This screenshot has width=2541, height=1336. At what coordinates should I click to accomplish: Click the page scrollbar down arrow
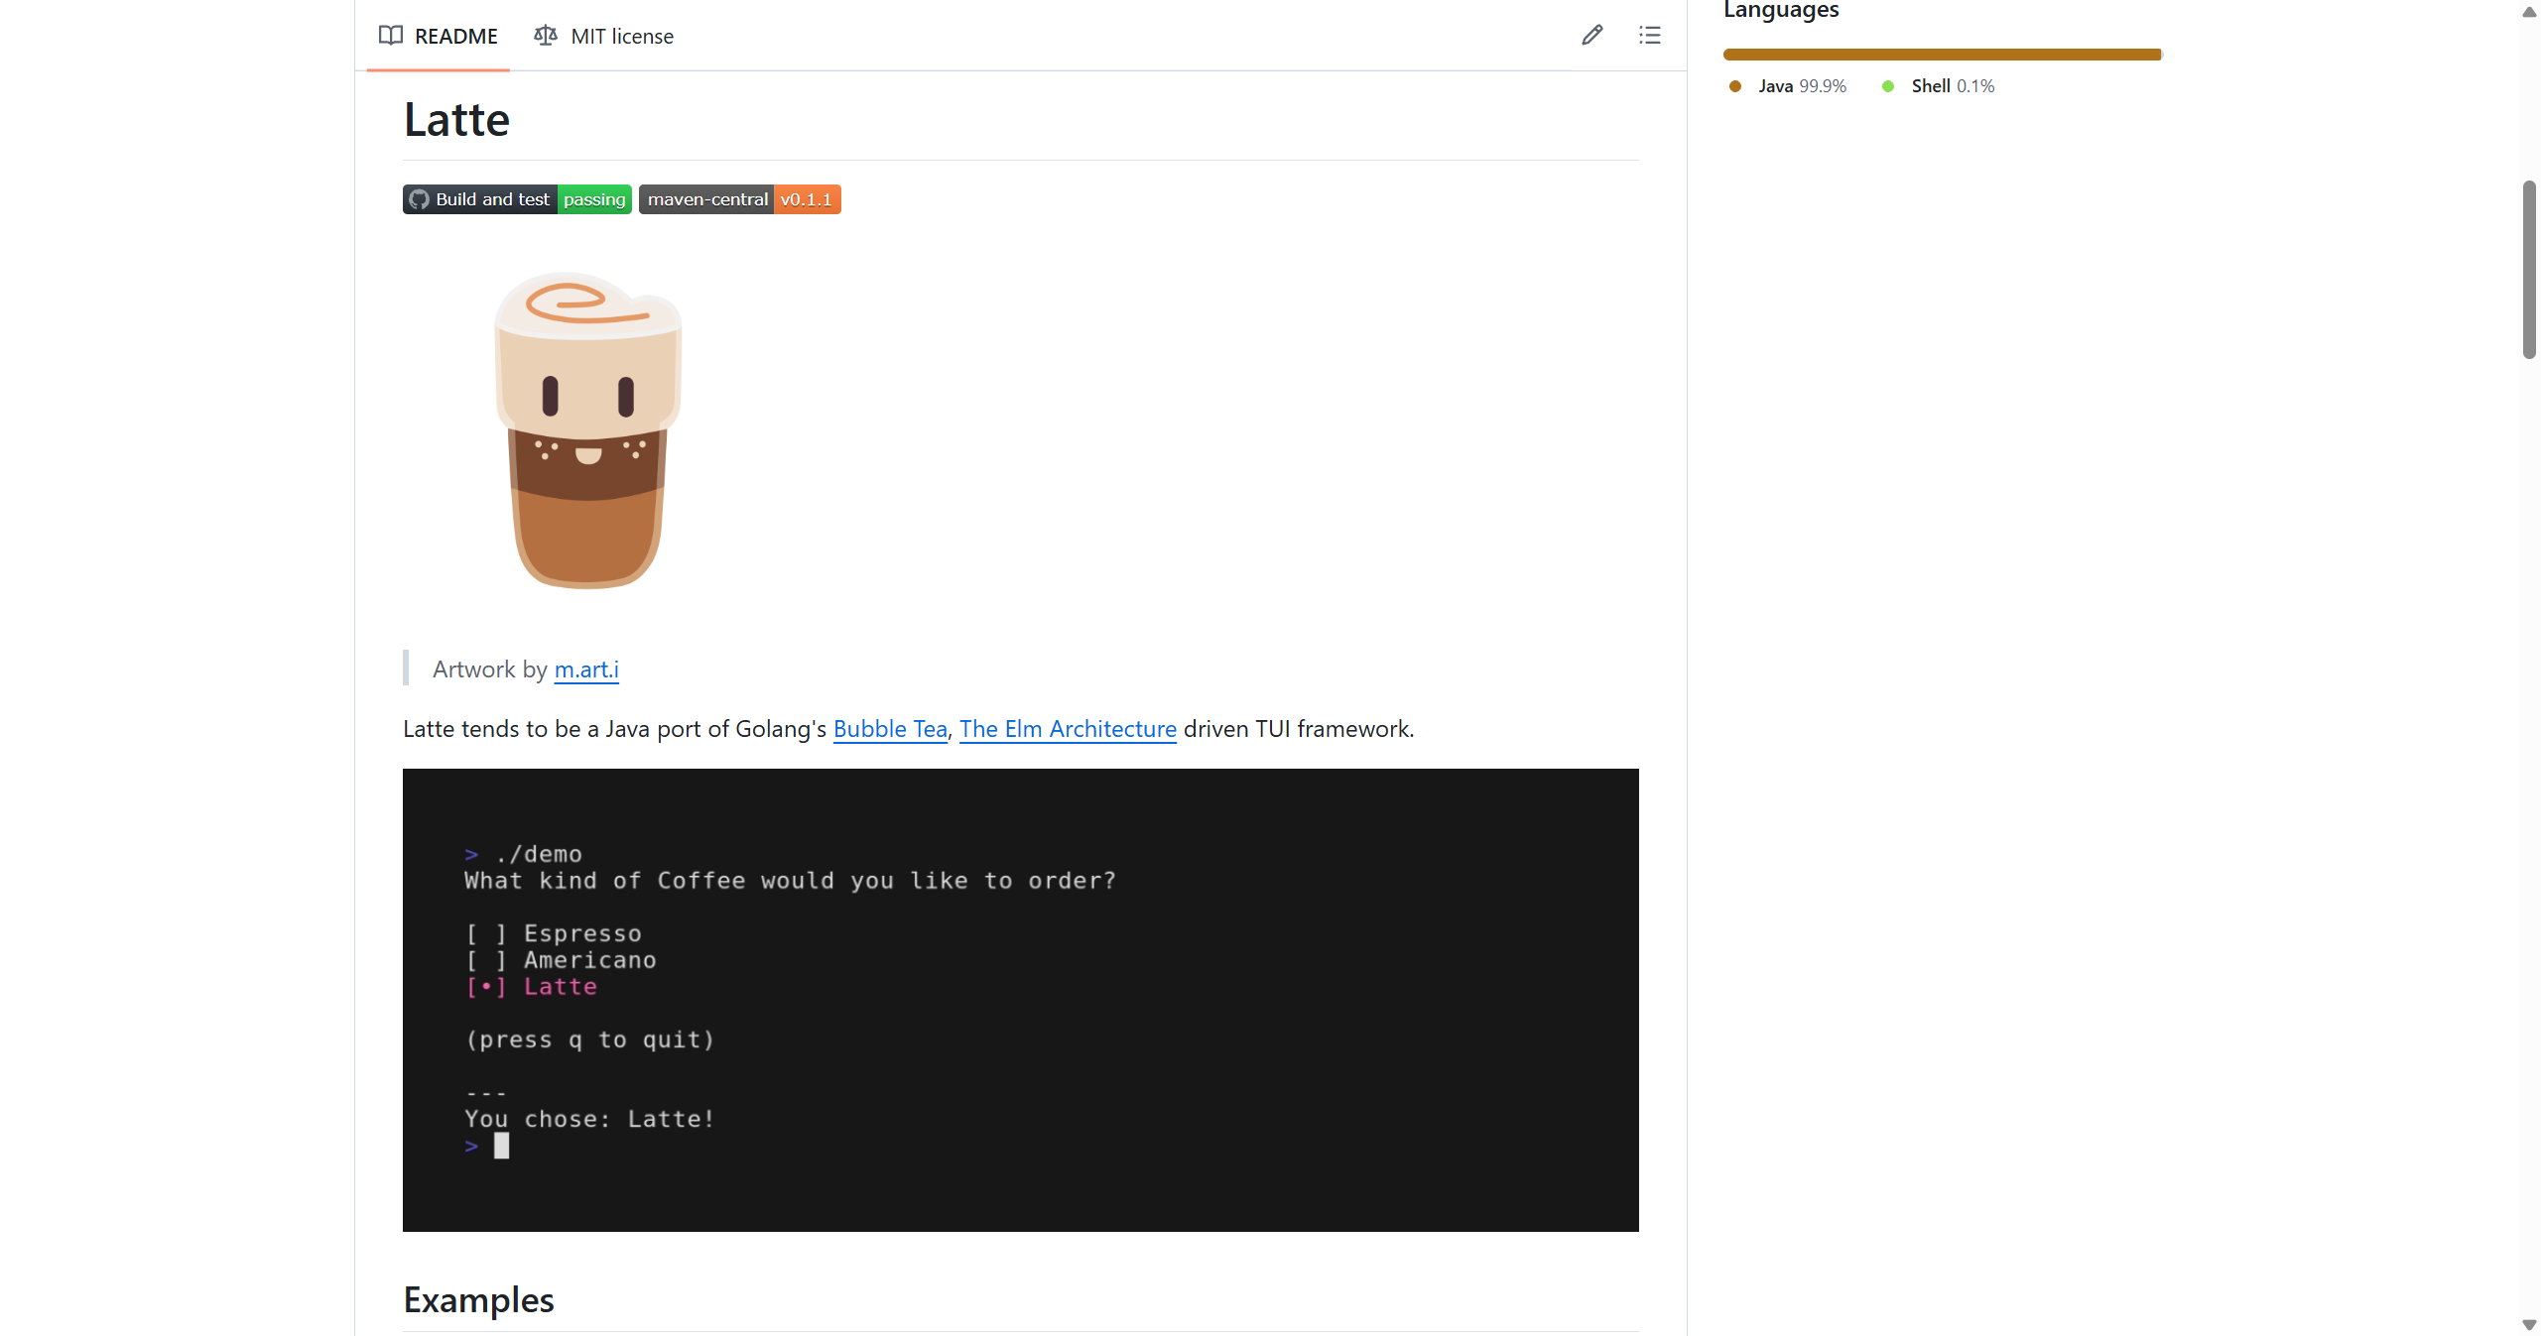coord(2528,1325)
